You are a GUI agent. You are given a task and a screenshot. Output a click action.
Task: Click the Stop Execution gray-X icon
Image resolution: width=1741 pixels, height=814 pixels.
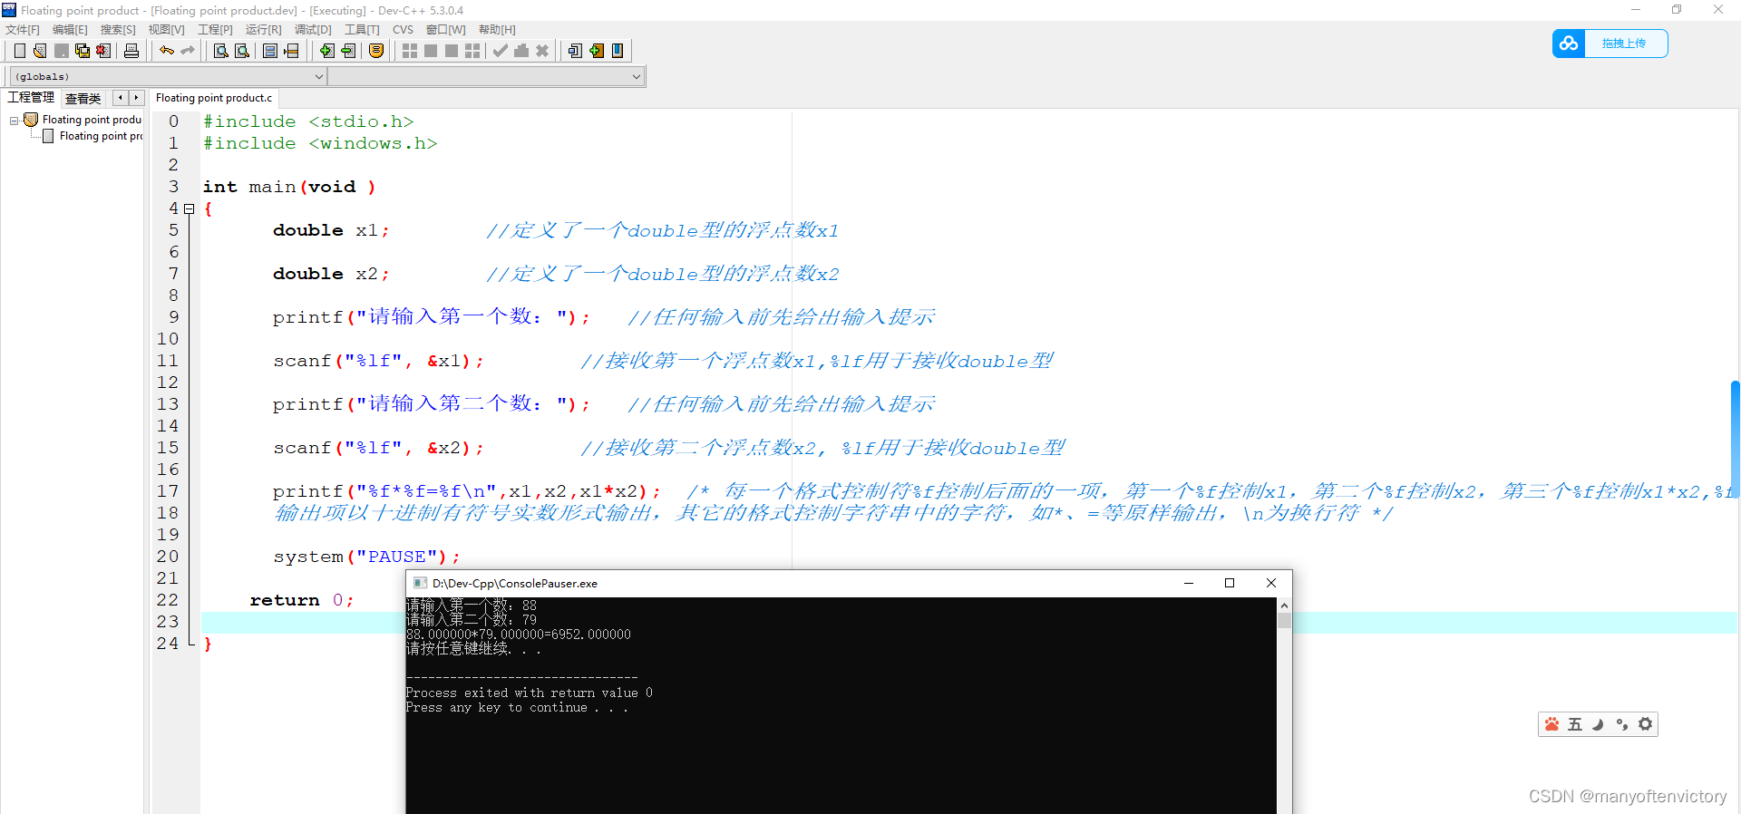tap(542, 51)
